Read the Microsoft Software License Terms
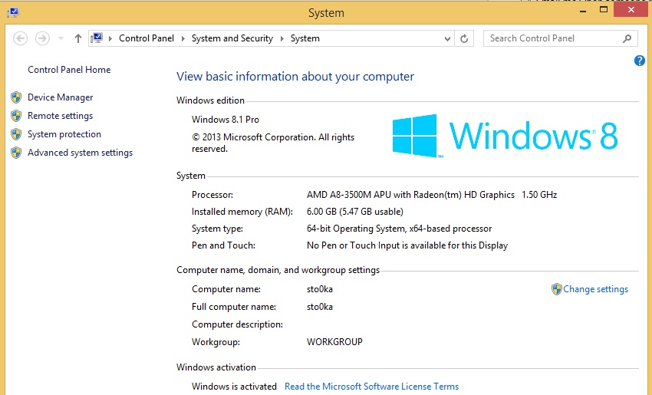The width and height of the screenshot is (652, 395). tap(371, 387)
